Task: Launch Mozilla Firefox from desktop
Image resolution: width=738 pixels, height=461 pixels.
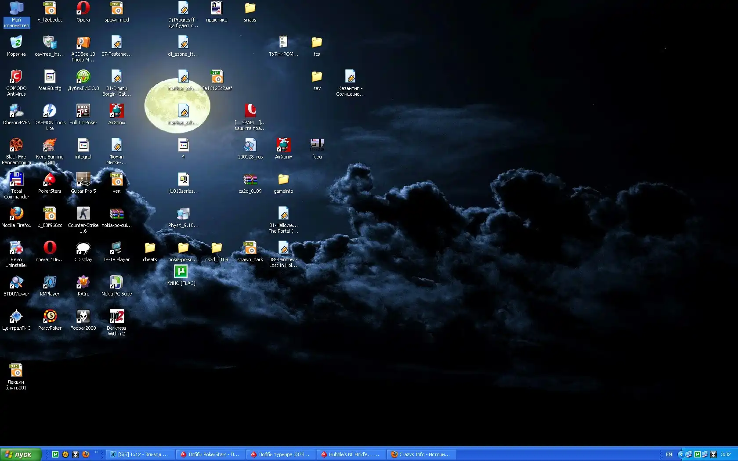Action: click(16, 214)
